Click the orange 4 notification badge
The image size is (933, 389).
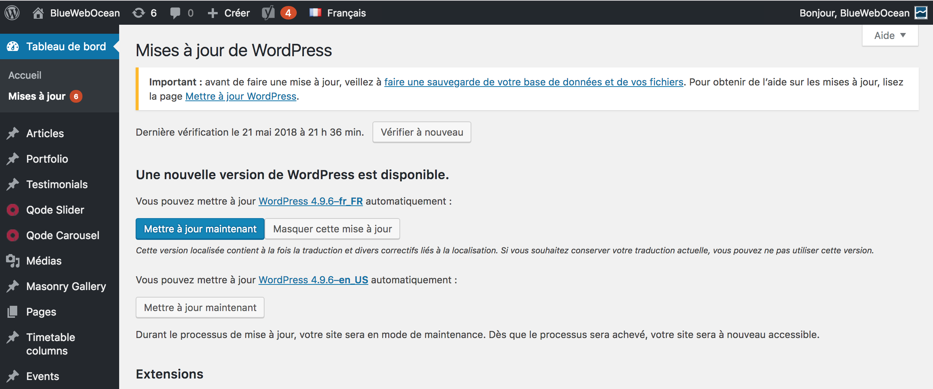(288, 13)
